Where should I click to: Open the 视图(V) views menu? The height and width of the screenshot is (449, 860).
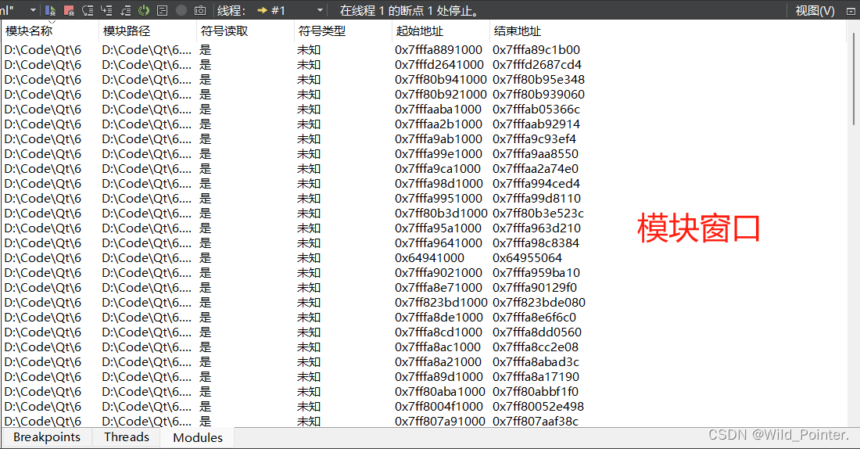tap(815, 10)
